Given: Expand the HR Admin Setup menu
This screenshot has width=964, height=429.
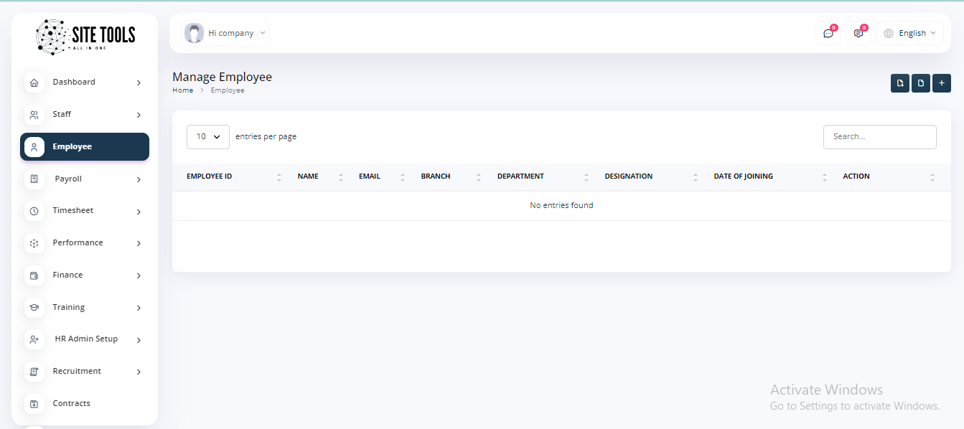Looking at the screenshot, I should [85, 339].
